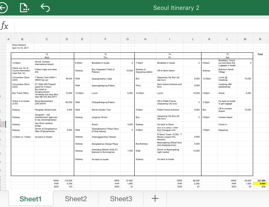Click the 227,000 KRW grand total cell
This screenshot has width=269, height=207.
click(x=260, y=180)
